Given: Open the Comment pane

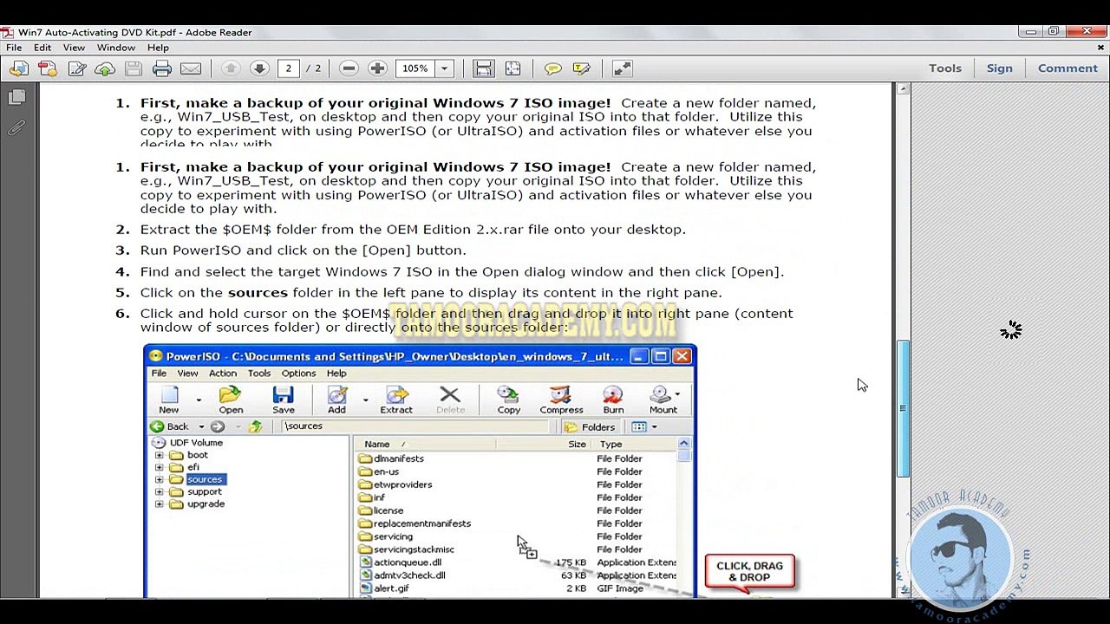Looking at the screenshot, I should (1068, 68).
